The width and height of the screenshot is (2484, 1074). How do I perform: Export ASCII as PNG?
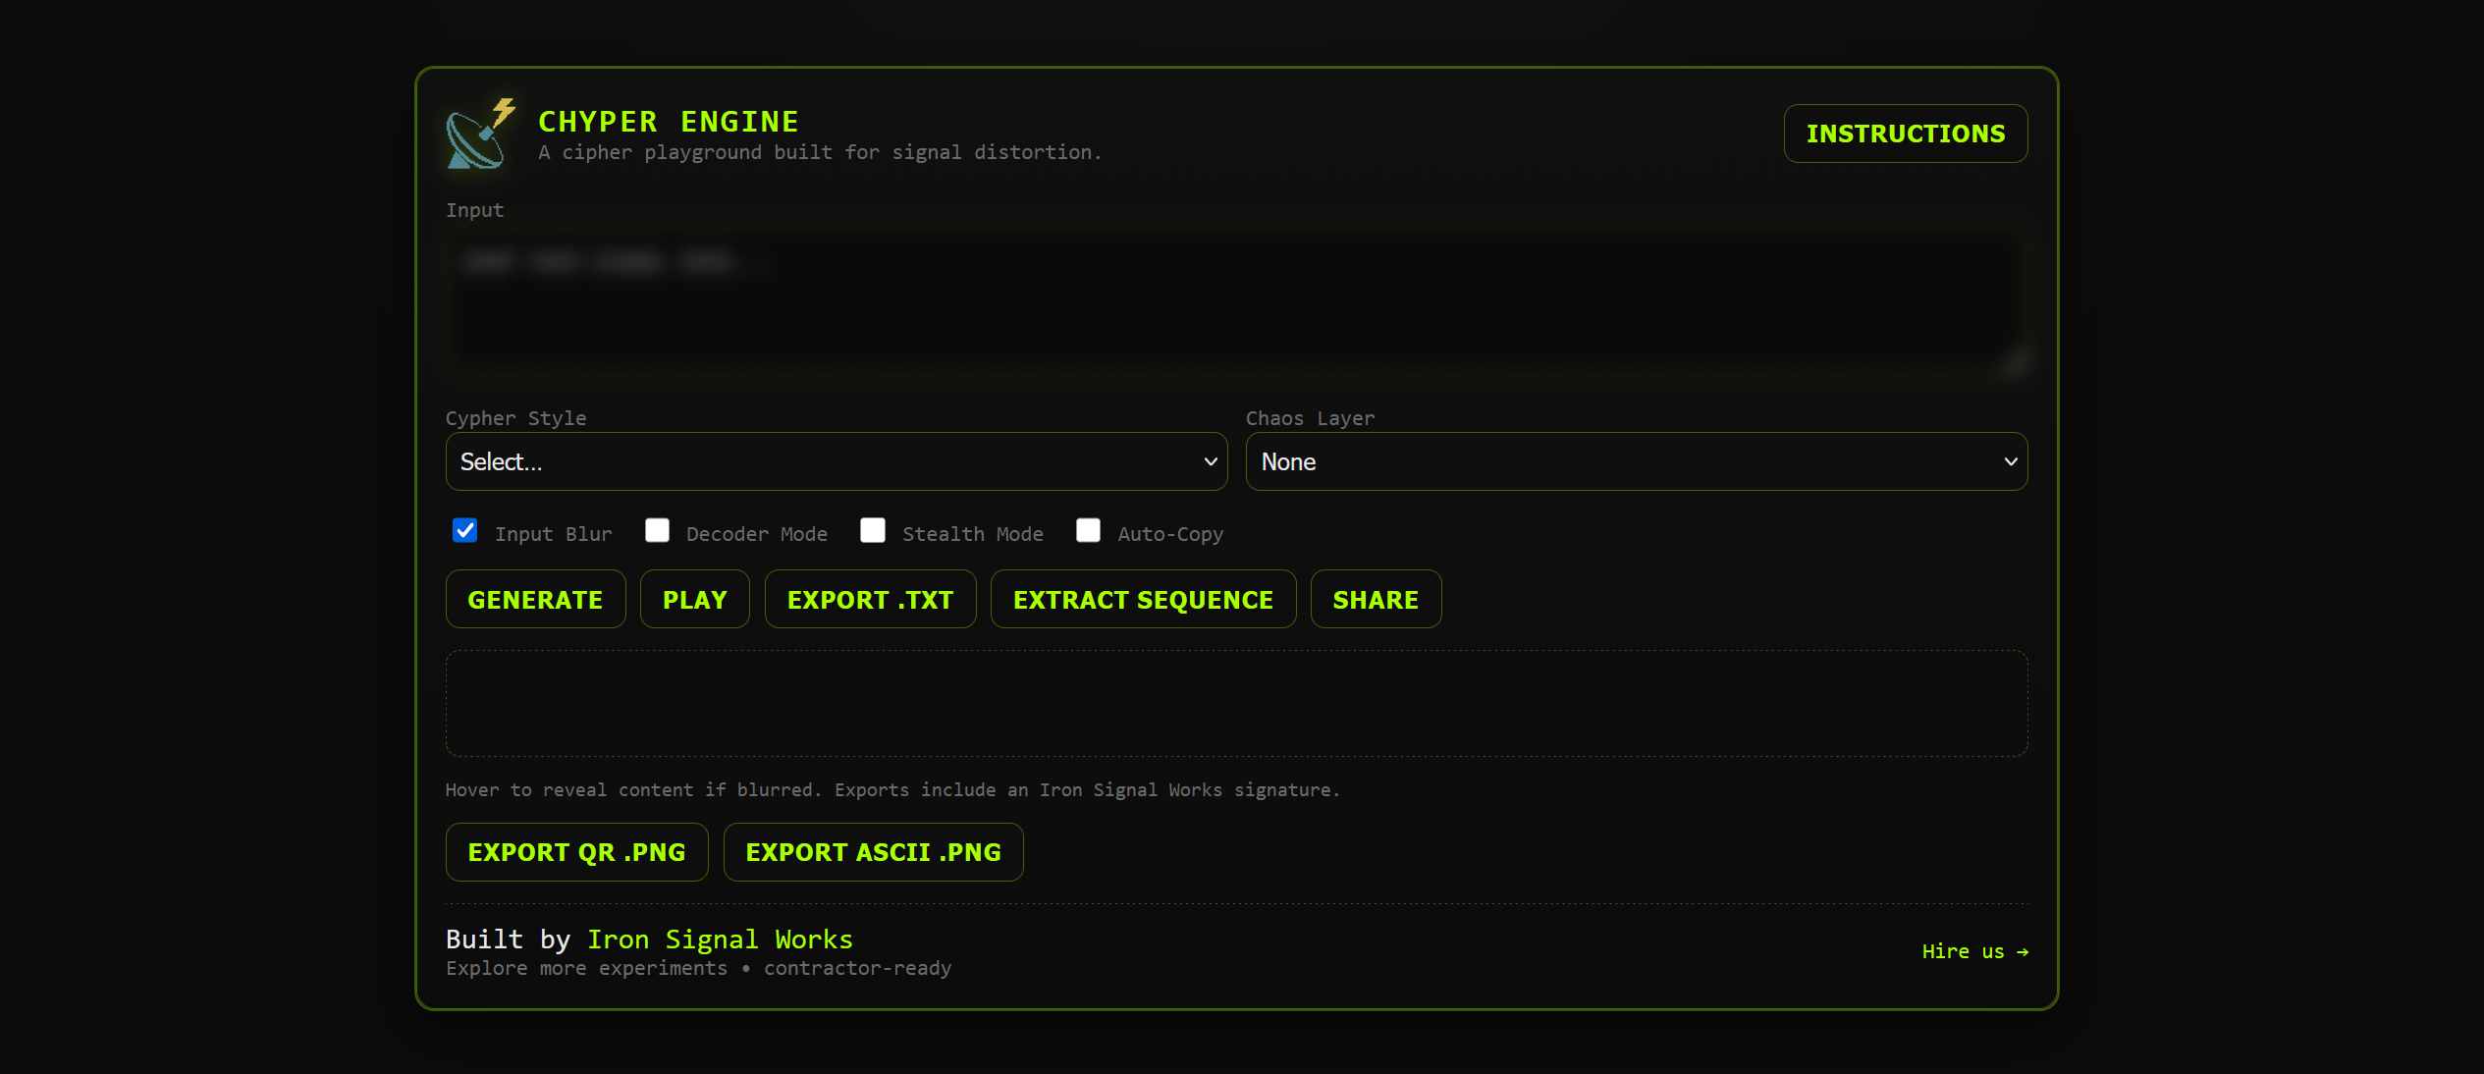pos(873,851)
